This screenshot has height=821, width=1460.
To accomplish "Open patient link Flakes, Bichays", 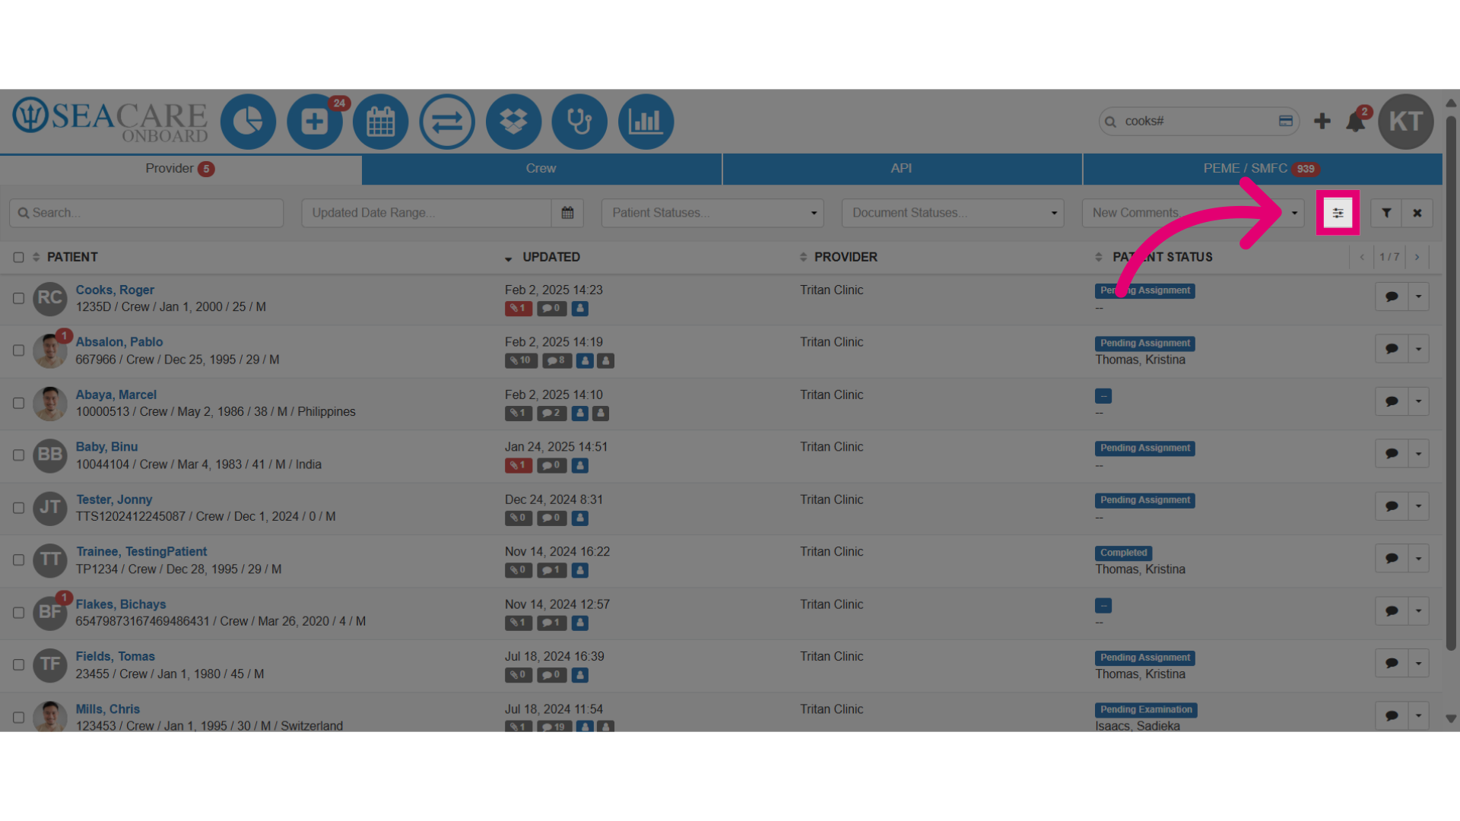I will coord(121,604).
